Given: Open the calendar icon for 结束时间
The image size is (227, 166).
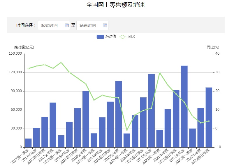Looking at the screenshot, I should [105, 25].
